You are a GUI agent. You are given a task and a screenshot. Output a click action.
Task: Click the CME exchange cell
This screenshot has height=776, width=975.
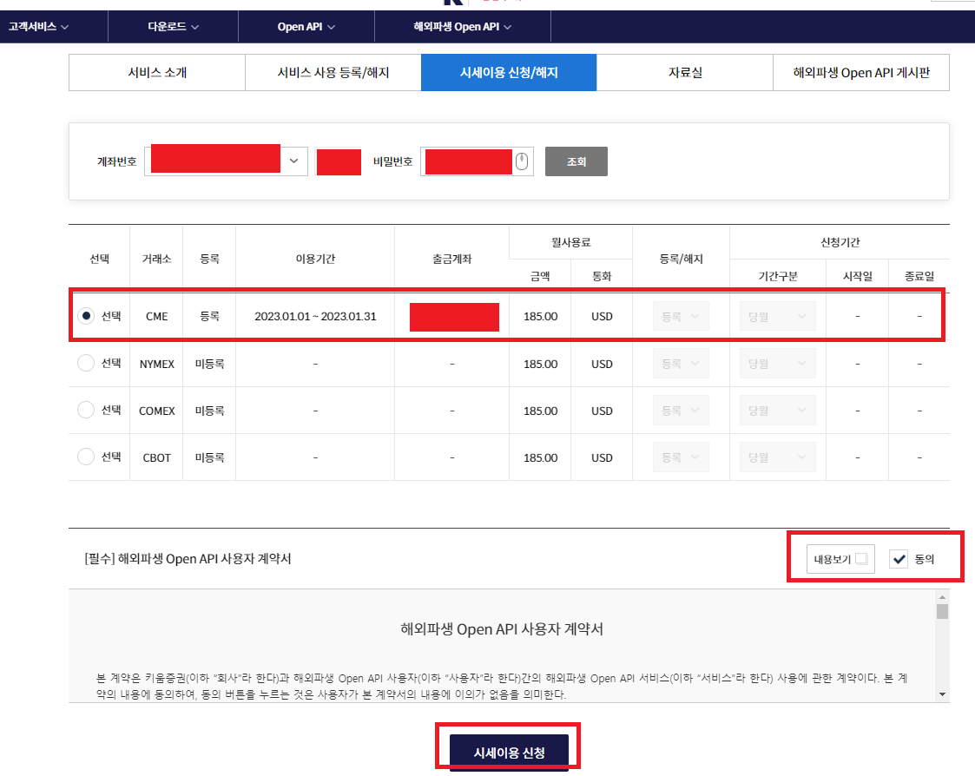tap(156, 317)
